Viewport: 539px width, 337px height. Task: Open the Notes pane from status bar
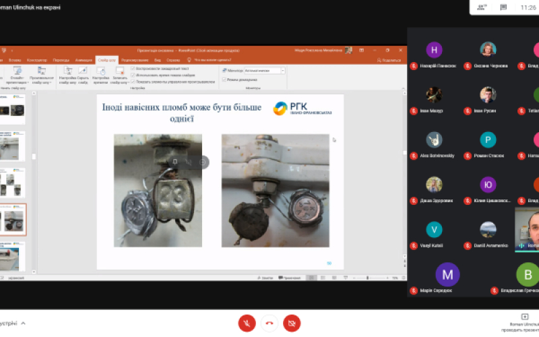coord(265,278)
